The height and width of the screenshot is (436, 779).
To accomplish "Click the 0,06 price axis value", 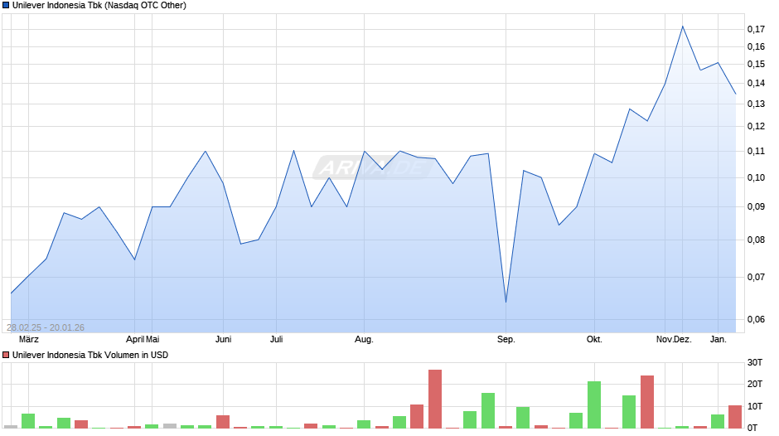I will click(x=756, y=319).
